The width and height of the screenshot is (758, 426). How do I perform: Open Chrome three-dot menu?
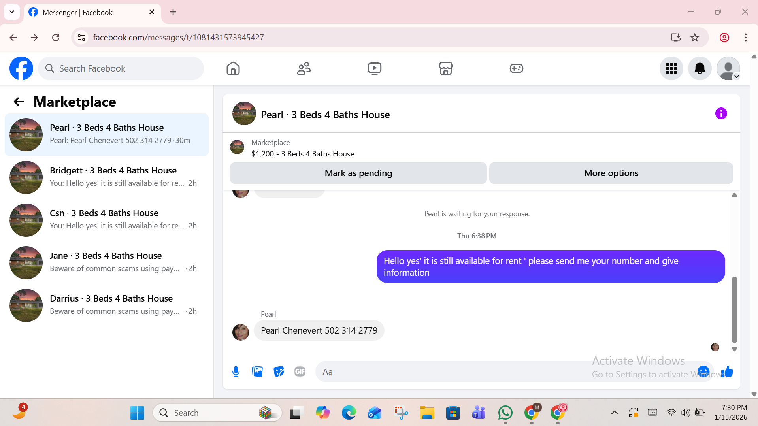tap(746, 38)
